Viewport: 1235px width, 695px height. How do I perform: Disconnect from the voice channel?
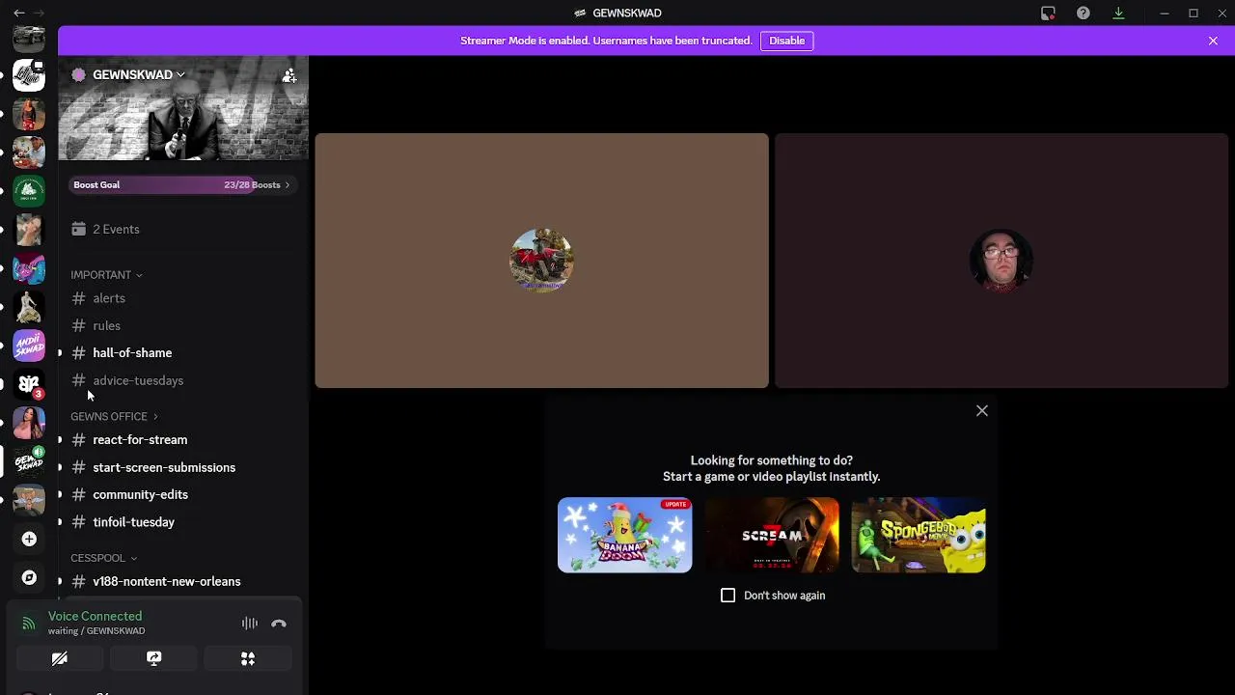tap(279, 624)
